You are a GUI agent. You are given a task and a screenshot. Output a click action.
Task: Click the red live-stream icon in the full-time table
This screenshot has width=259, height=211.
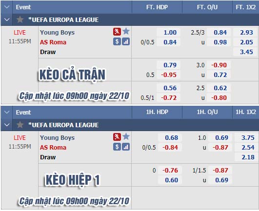coord(117,32)
